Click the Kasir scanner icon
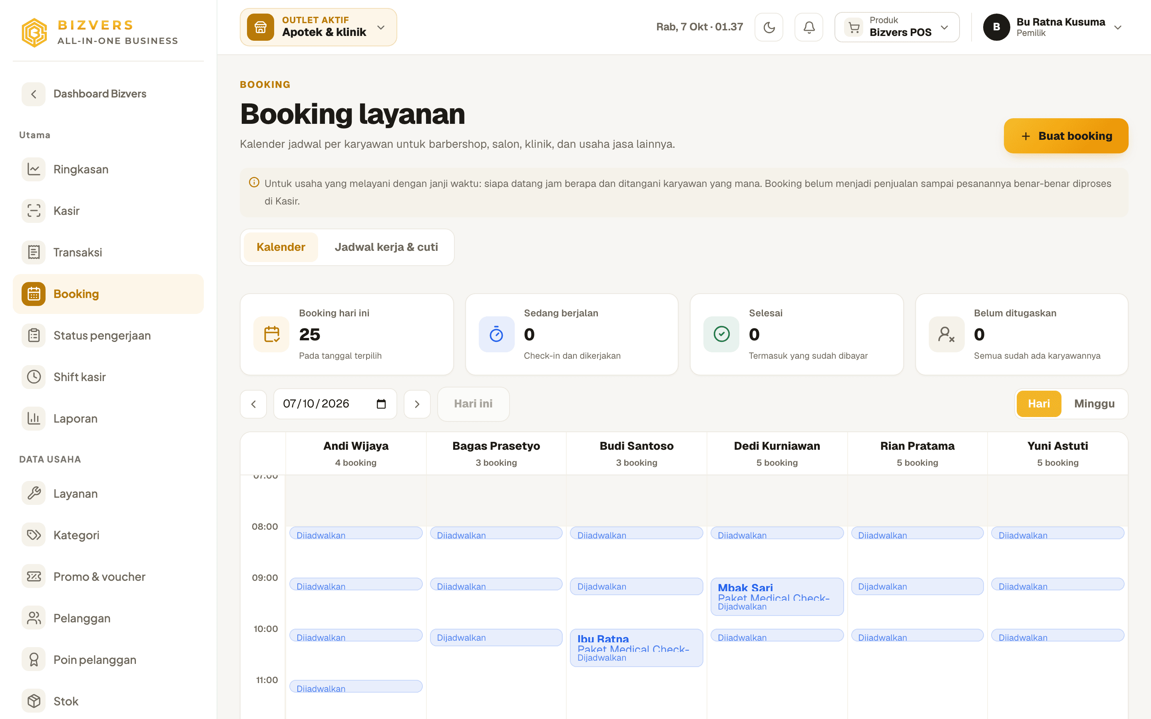Viewport: 1151px width, 719px height. 34,211
